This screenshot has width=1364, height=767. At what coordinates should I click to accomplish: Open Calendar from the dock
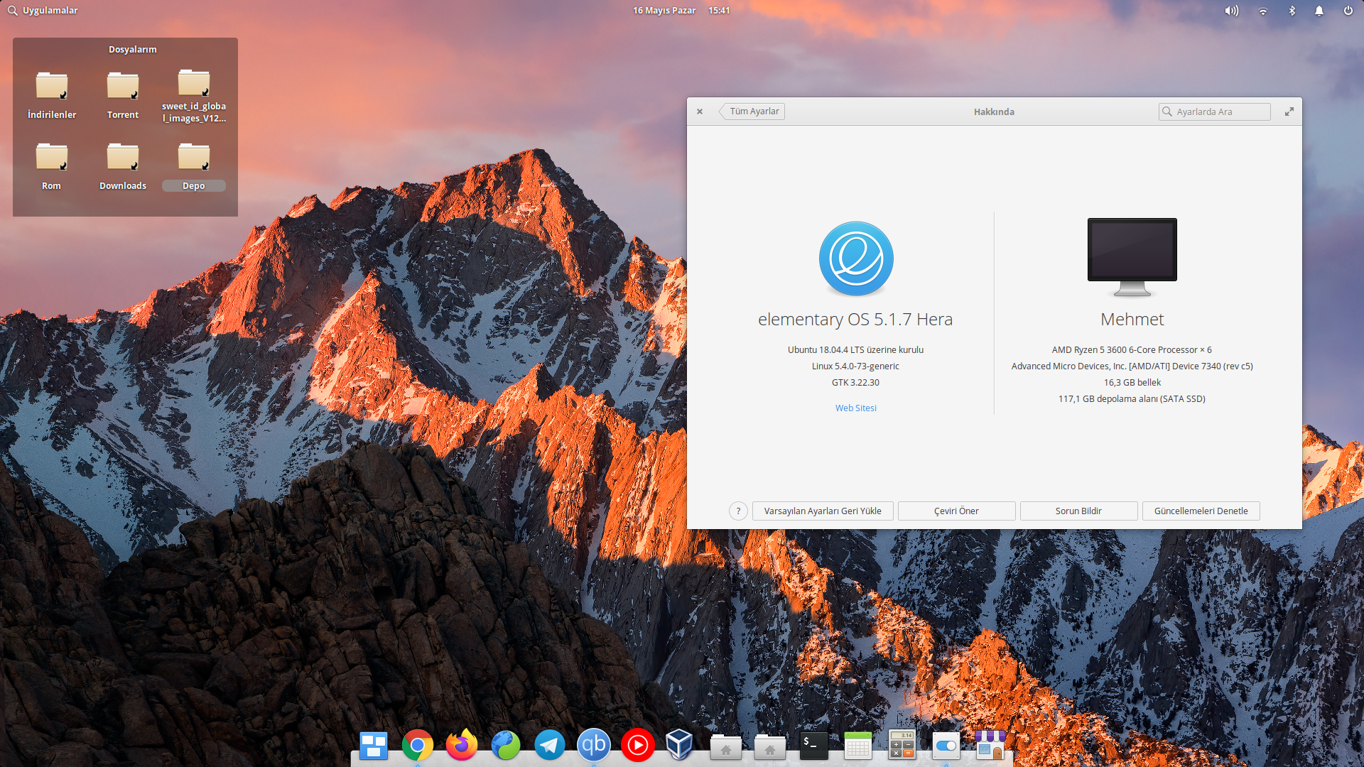[857, 746]
